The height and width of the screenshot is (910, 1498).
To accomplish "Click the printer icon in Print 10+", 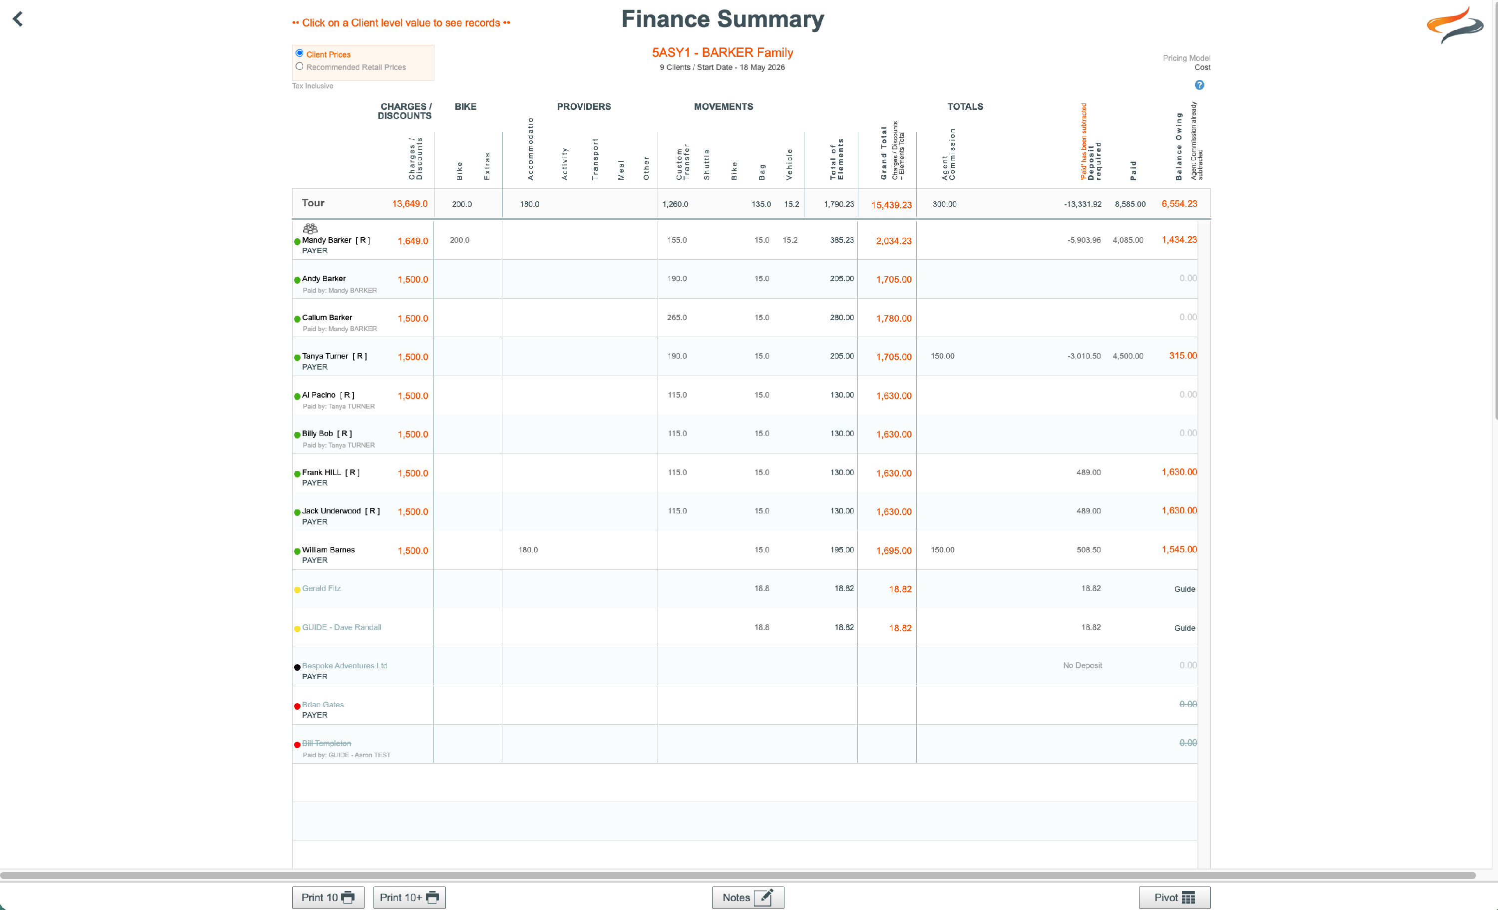I will point(432,897).
